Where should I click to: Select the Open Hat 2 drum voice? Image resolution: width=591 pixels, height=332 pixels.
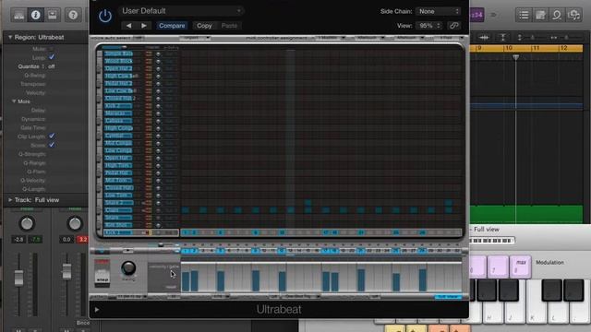(x=118, y=68)
